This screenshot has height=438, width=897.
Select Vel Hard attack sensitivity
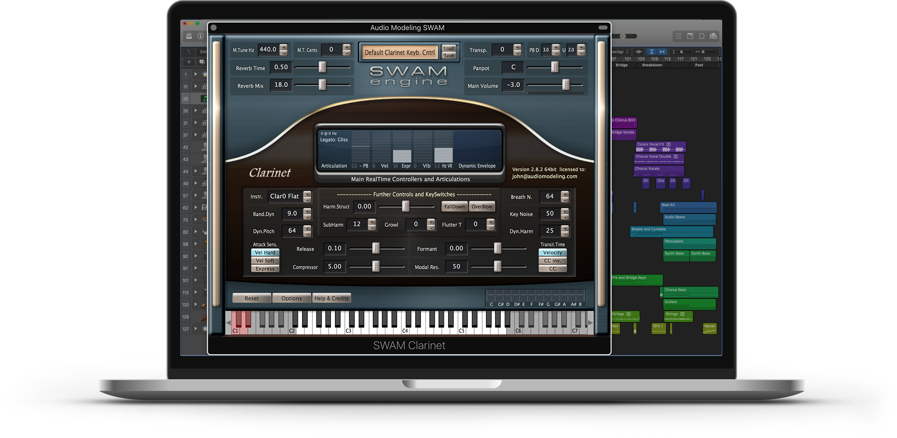(265, 253)
